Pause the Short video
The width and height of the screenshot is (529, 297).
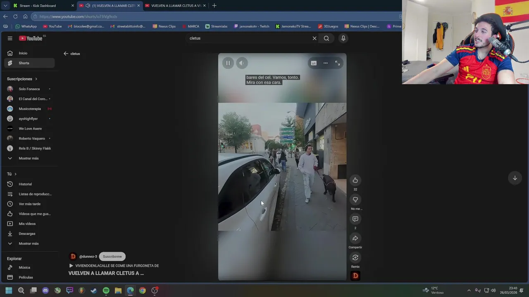[x=228, y=63]
